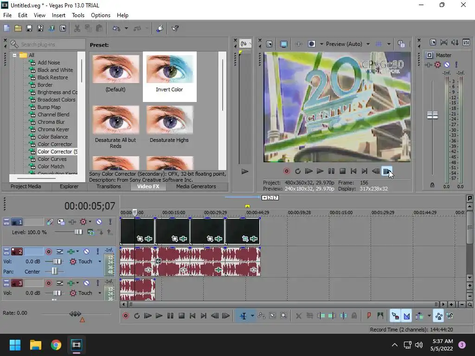Switch to Explorer tab
The height and width of the screenshot is (356, 475).
point(69,186)
